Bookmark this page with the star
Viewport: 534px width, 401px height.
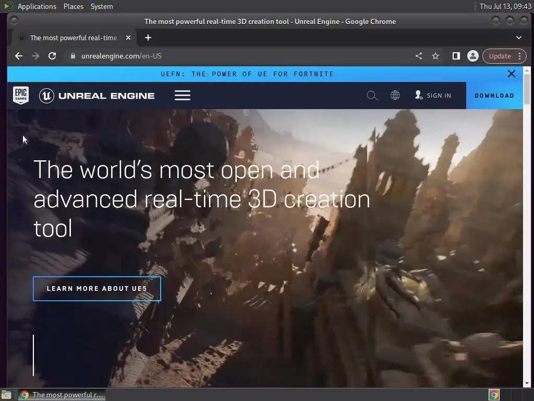click(435, 56)
